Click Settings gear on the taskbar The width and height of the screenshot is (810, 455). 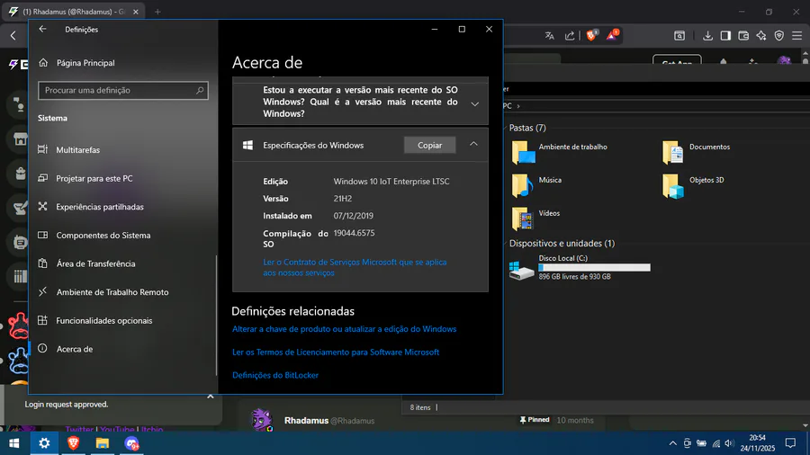click(44, 443)
